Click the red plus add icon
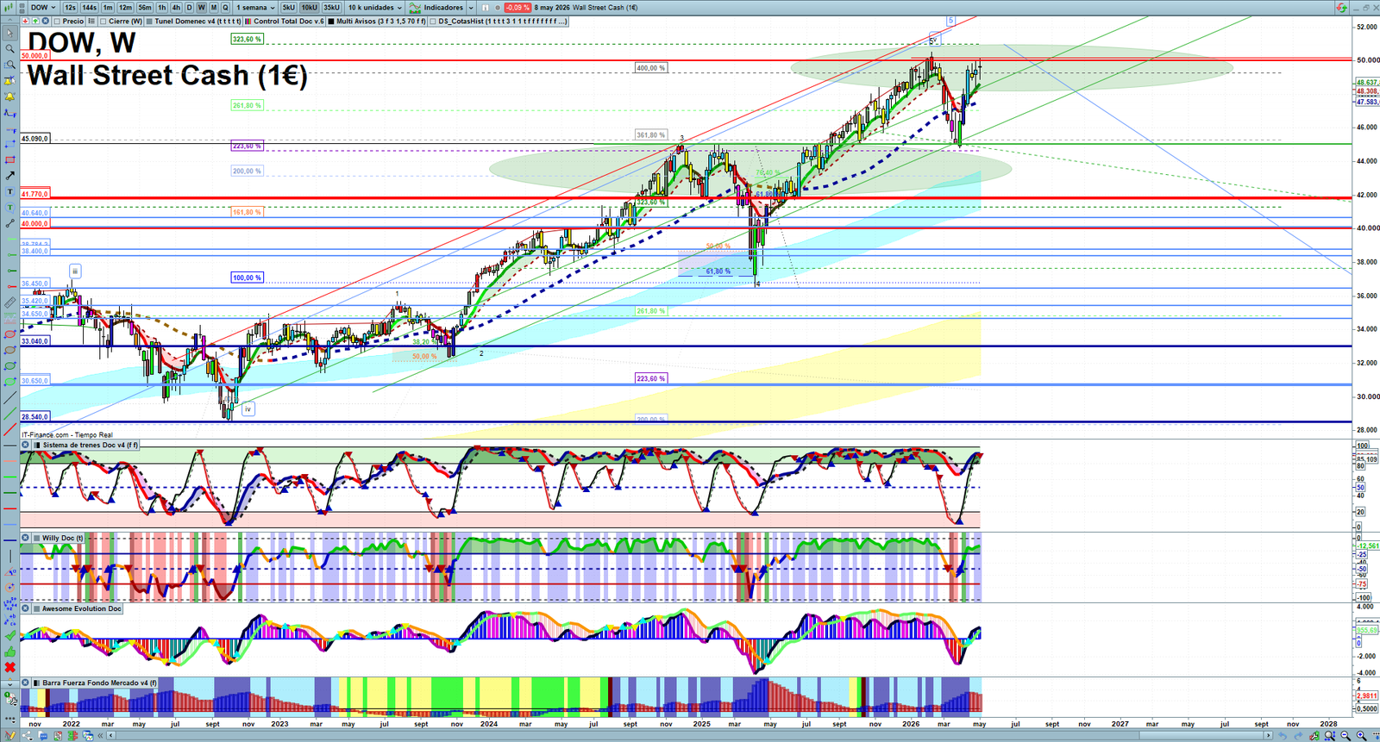 click(25, 21)
